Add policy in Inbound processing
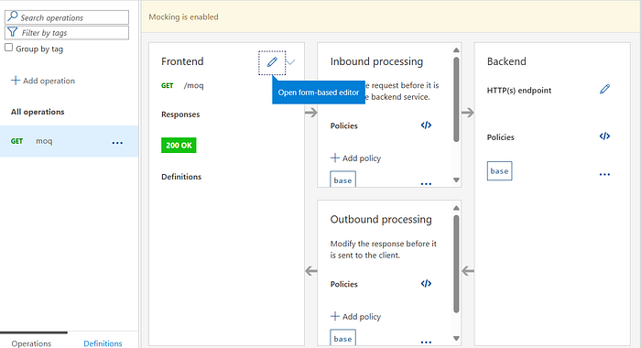 pyautogui.click(x=355, y=158)
